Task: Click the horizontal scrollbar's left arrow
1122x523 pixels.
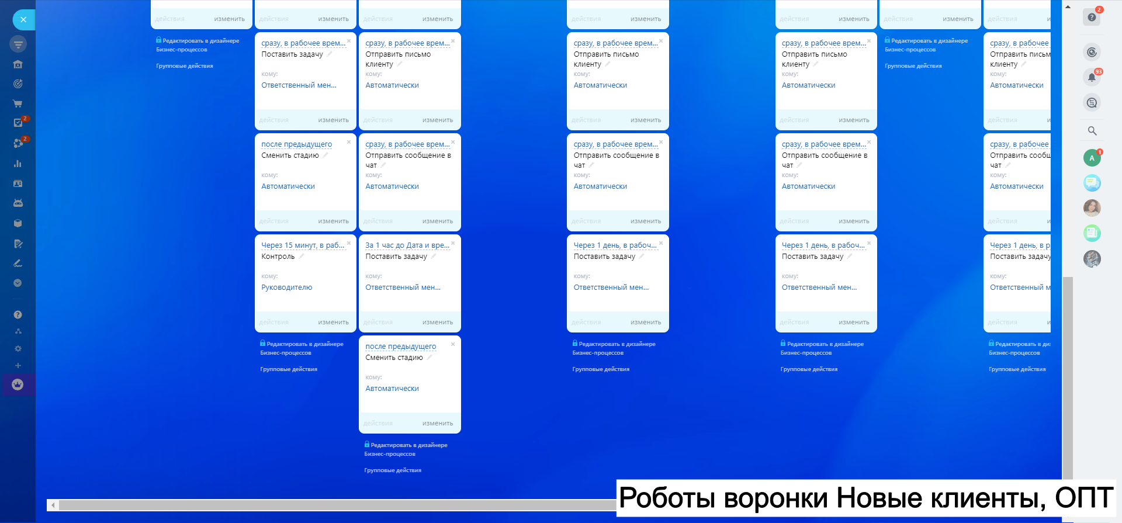Action: point(53,505)
